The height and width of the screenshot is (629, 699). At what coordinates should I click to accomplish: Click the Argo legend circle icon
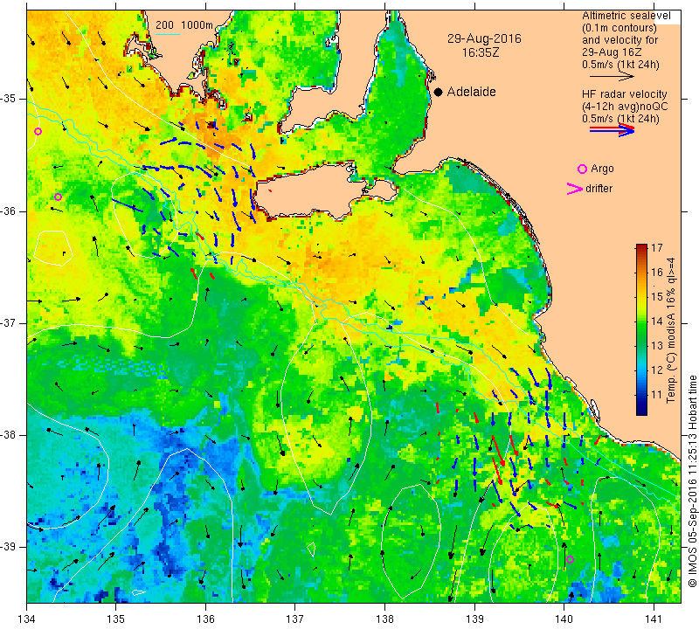click(582, 169)
